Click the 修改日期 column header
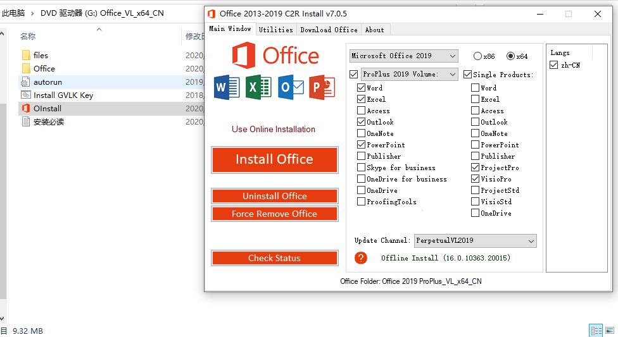This screenshot has width=618, height=337. click(194, 37)
